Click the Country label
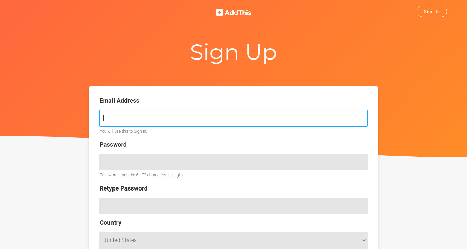 [x=110, y=223]
